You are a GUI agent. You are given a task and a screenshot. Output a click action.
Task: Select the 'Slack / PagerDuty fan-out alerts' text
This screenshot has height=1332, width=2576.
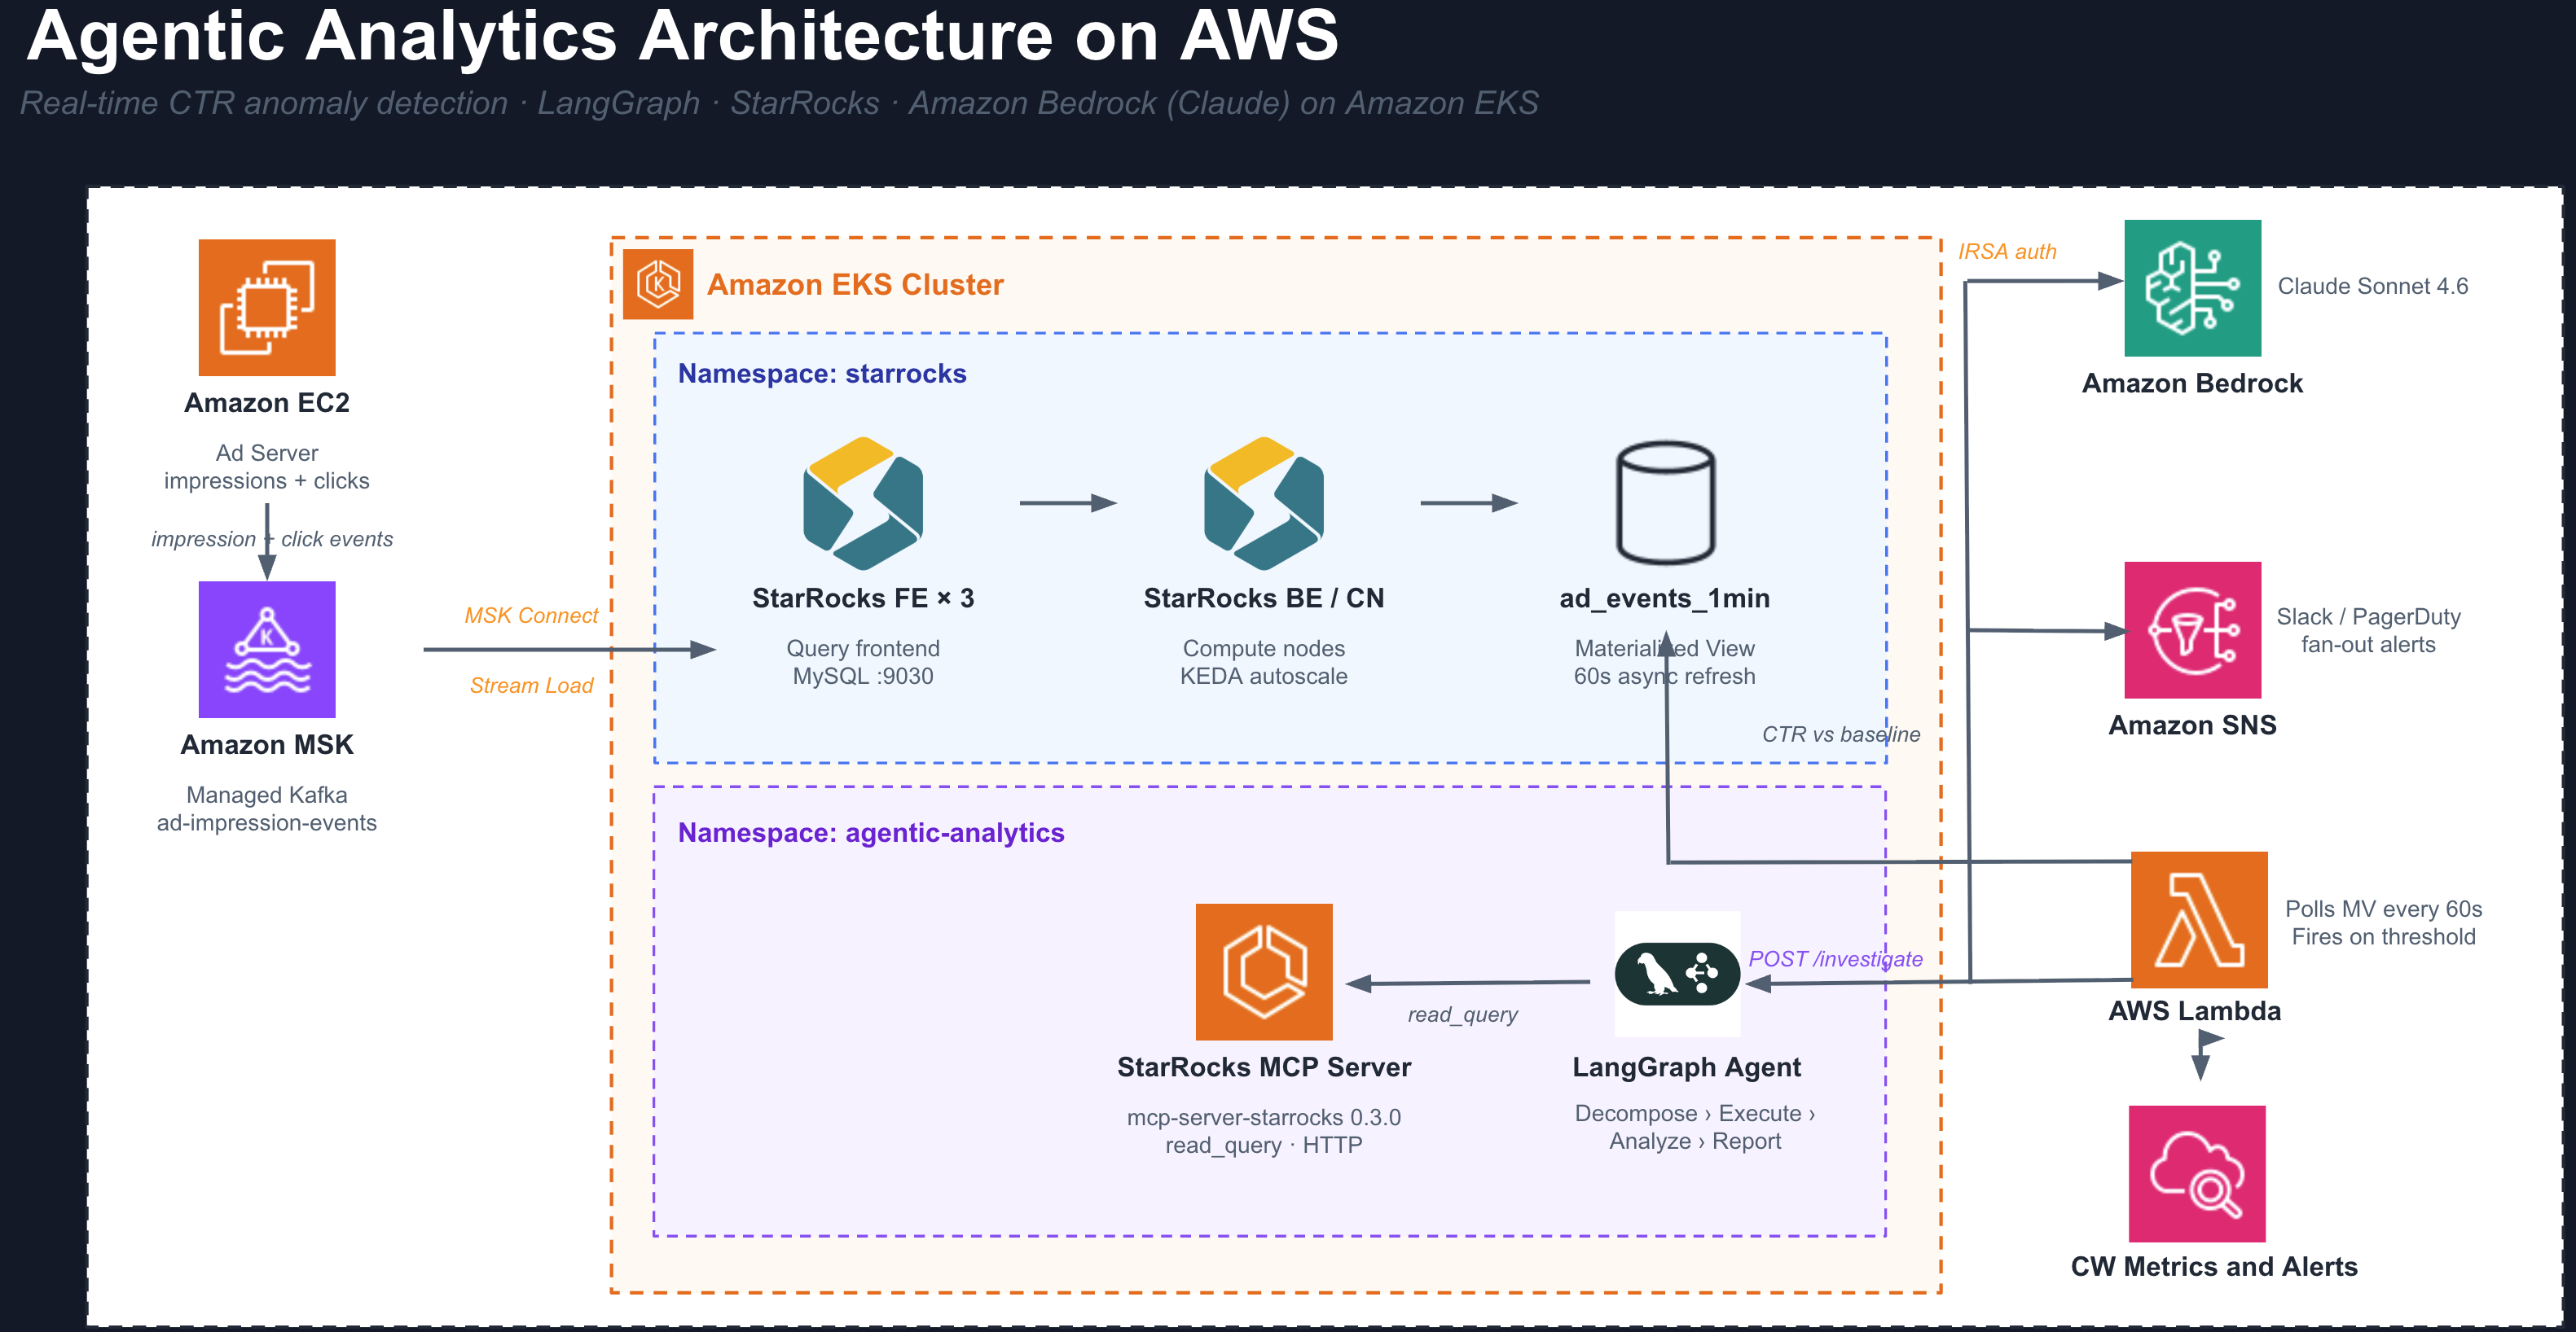pyautogui.click(x=2369, y=632)
